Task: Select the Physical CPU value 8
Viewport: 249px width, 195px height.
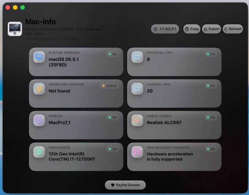Action: (148, 59)
